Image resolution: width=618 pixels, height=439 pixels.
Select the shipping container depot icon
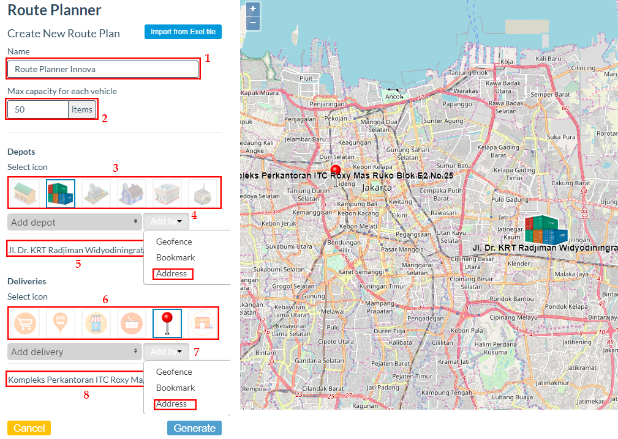click(61, 194)
